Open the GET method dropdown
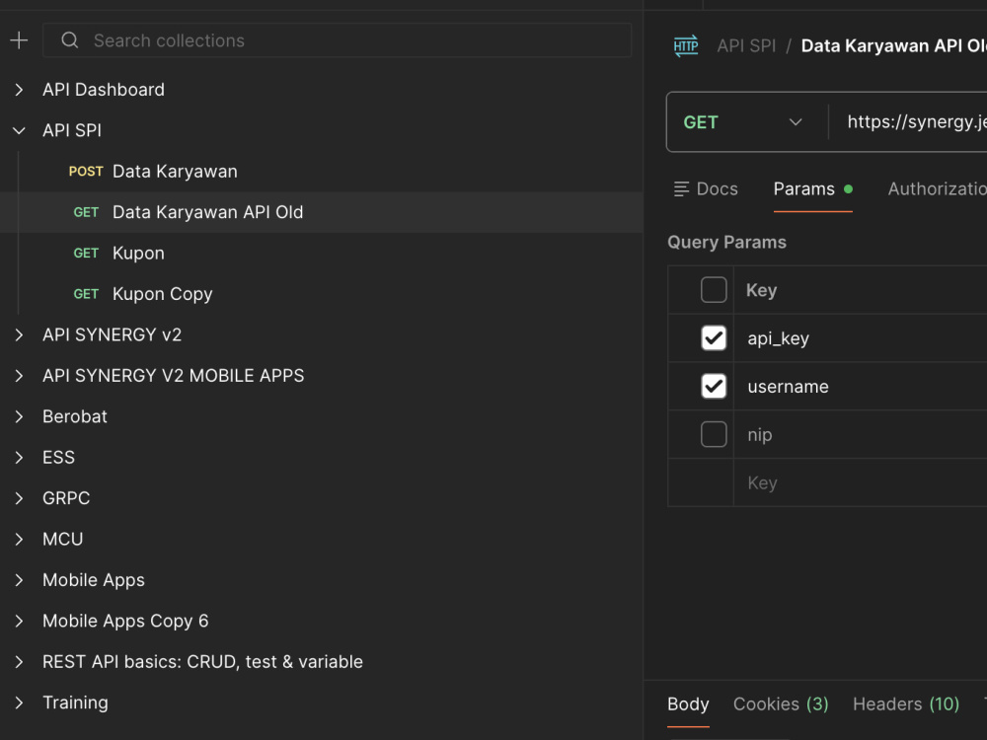The height and width of the screenshot is (740, 987). pos(744,122)
